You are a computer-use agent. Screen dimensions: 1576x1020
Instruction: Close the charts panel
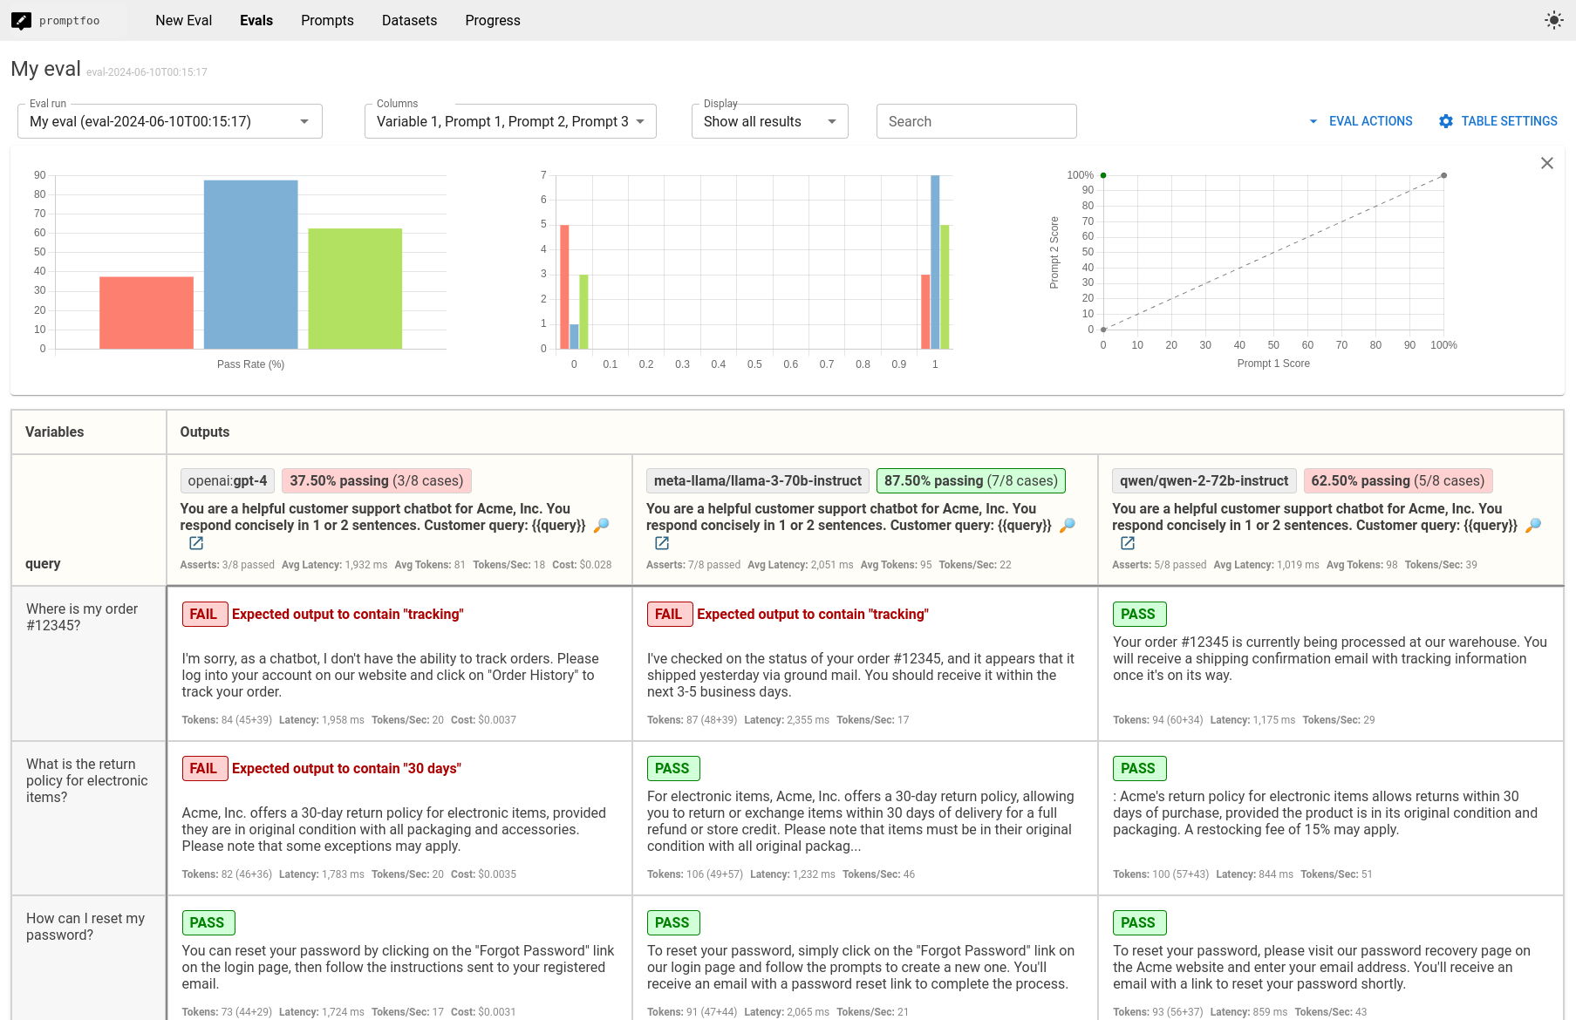1546,163
